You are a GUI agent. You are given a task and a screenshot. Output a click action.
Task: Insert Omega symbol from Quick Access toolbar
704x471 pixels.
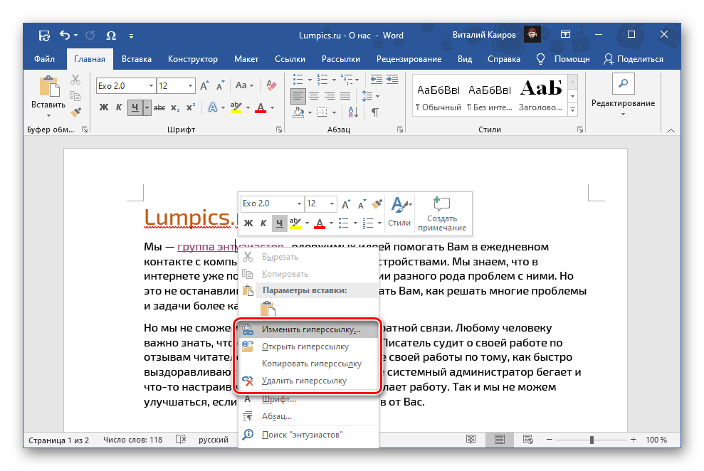coord(111,36)
